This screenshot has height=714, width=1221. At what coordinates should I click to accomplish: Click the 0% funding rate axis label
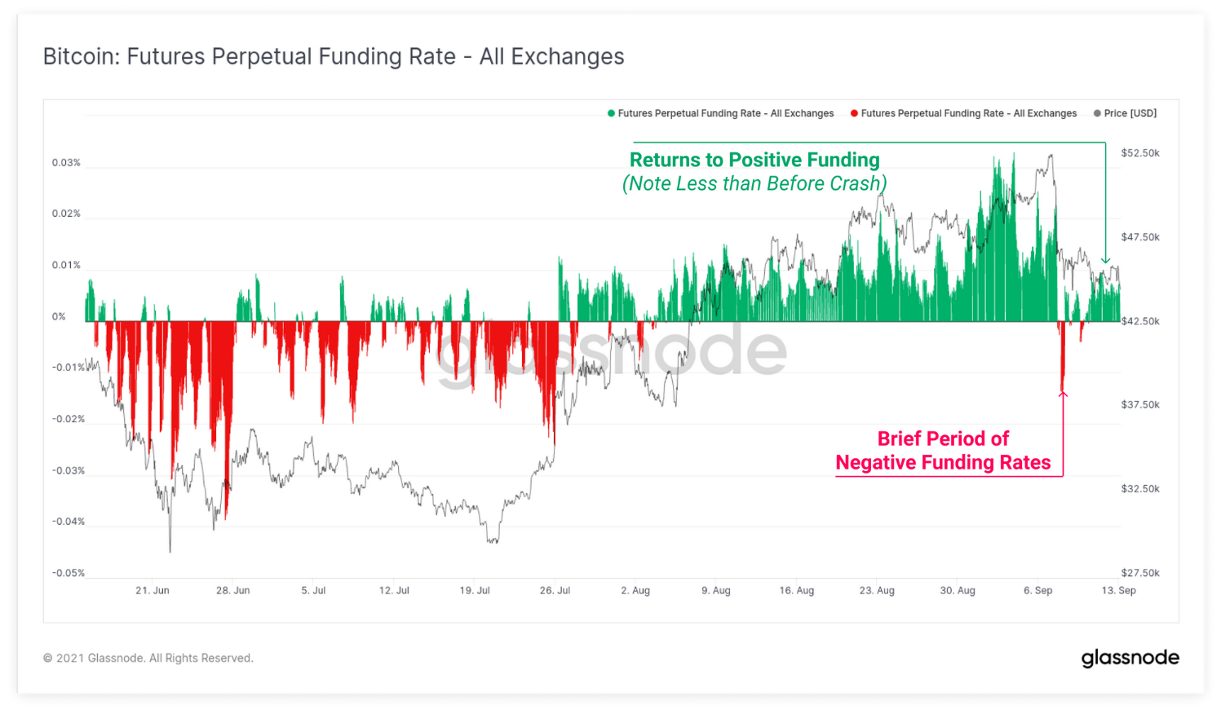pos(59,316)
